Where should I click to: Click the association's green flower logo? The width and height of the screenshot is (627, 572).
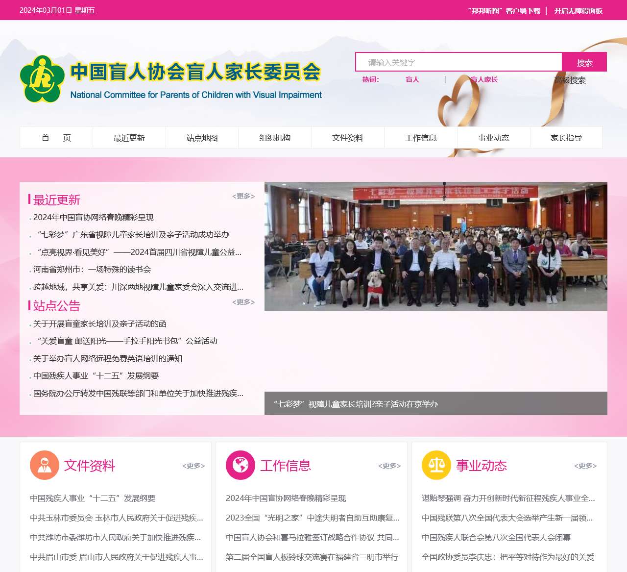(42, 79)
